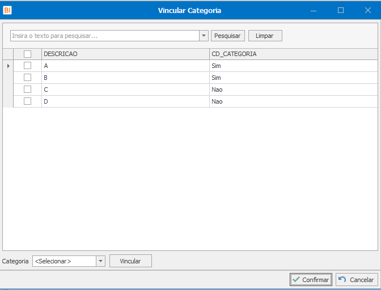
Task: Select the Categoria <Selecionar> combo box
Action: click(x=69, y=261)
